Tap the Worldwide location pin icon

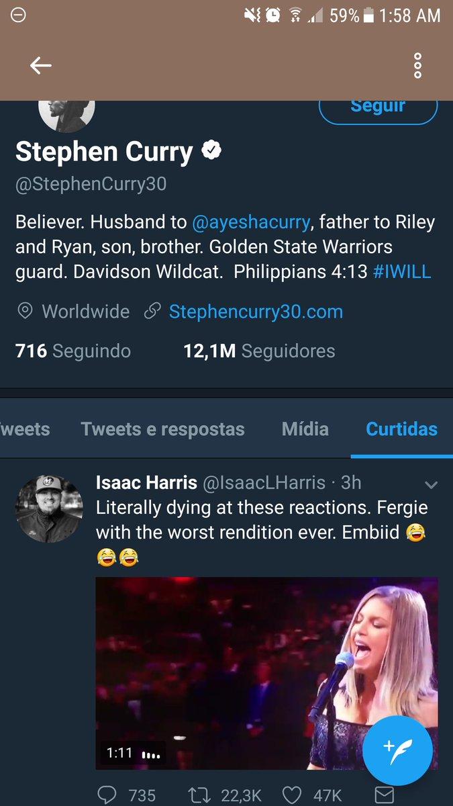26,312
